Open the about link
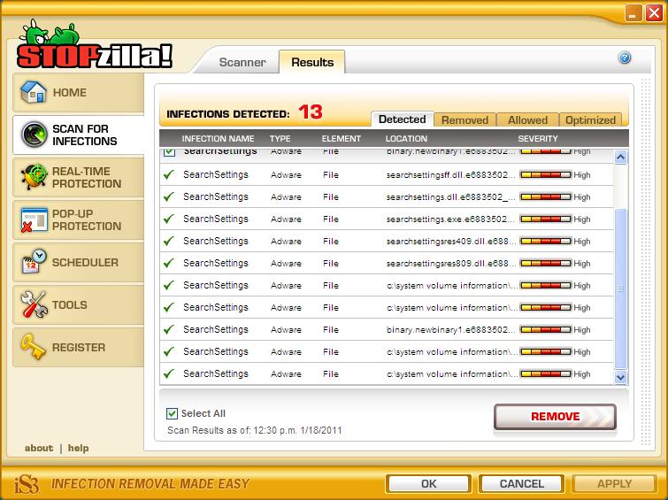The width and height of the screenshot is (668, 500). click(x=39, y=448)
